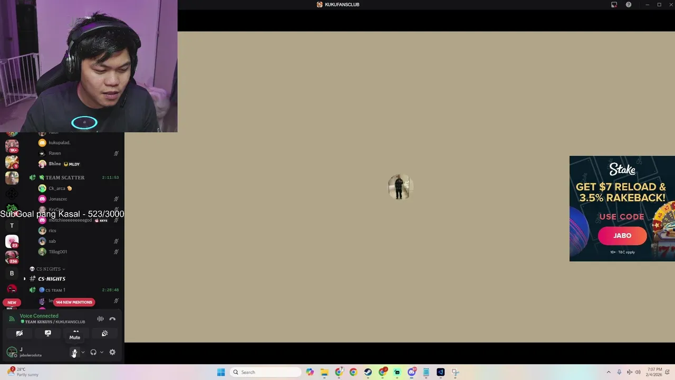This screenshot has height=380, width=675.
Task: Open Discord help question mark
Action: [x=629, y=5]
